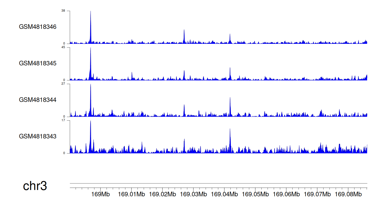Select the y-axis scale value 17
The height and width of the screenshot is (201, 387).
tap(63, 120)
